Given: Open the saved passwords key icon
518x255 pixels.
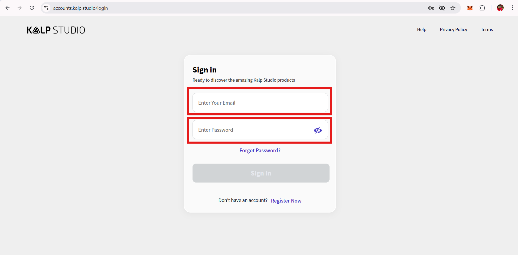Looking at the screenshot, I should click(x=431, y=8).
